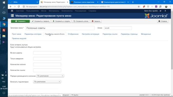
Task: Open the notifications action center
Action: [4, 93]
